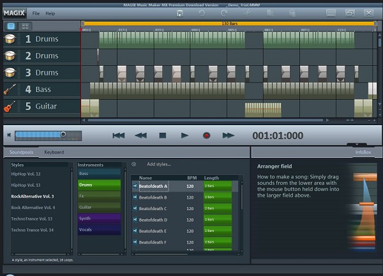The width and height of the screenshot is (383, 276).
Task: Select the Synth instrument category
Action: [98, 218]
